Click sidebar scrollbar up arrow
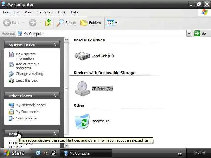 click(x=66, y=40)
